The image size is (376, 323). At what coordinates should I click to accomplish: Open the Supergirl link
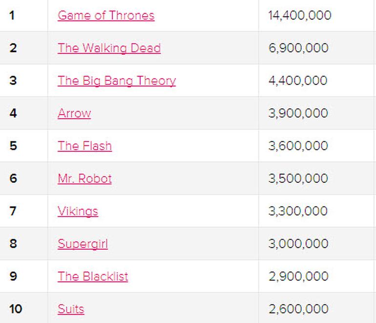pos(83,244)
